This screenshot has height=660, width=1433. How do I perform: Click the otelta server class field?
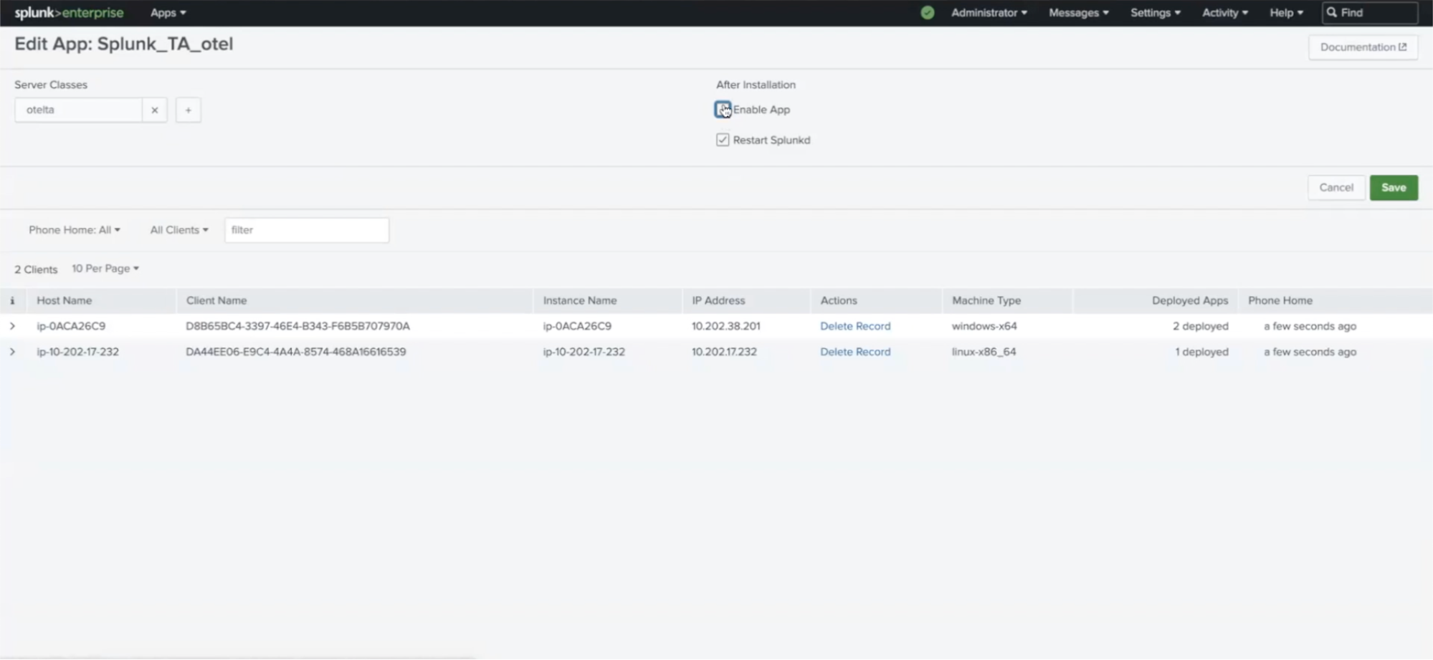tap(78, 110)
